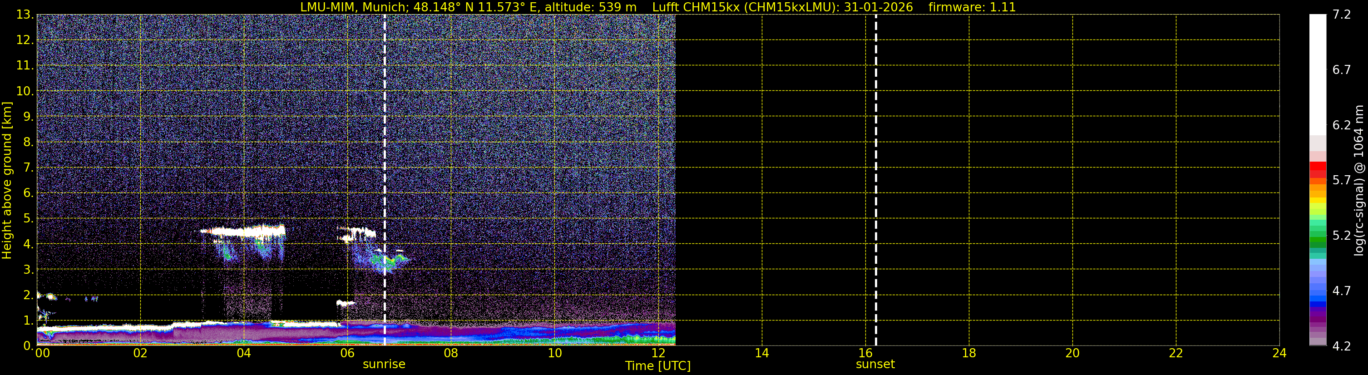
Task: Click the x-axis tick label '10'
Action: pyautogui.click(x=554, y=353)
